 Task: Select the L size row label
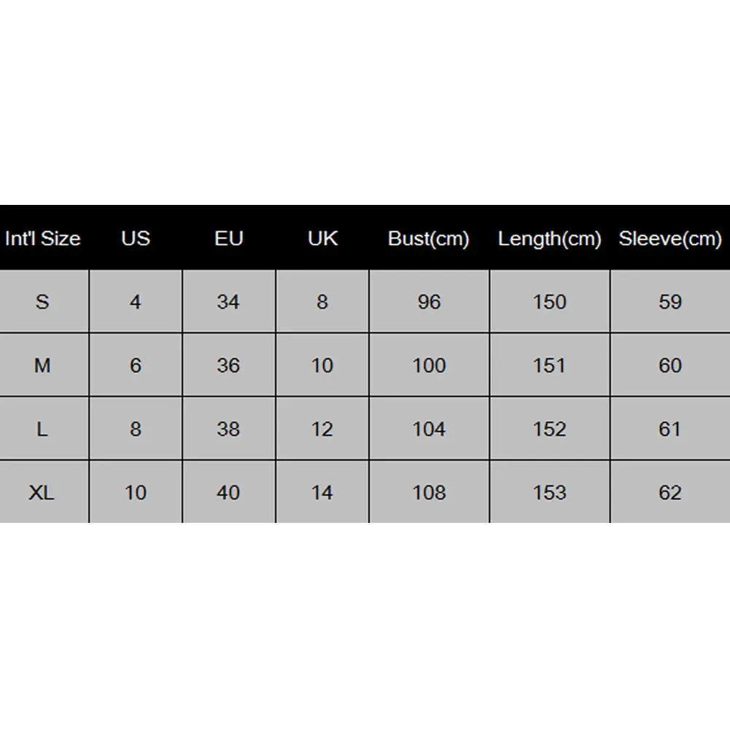pos(42,429)
